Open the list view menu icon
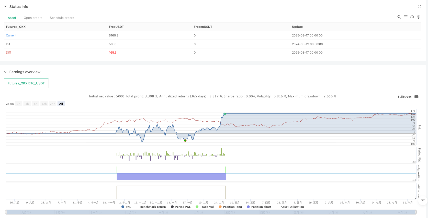The width and height of the screenshot is (428, 218). pyautogui.click(x=406, y=17)
